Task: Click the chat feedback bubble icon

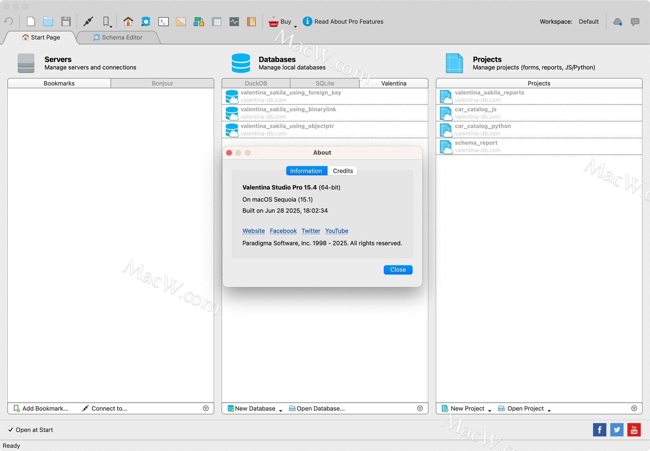Action: 635,22
